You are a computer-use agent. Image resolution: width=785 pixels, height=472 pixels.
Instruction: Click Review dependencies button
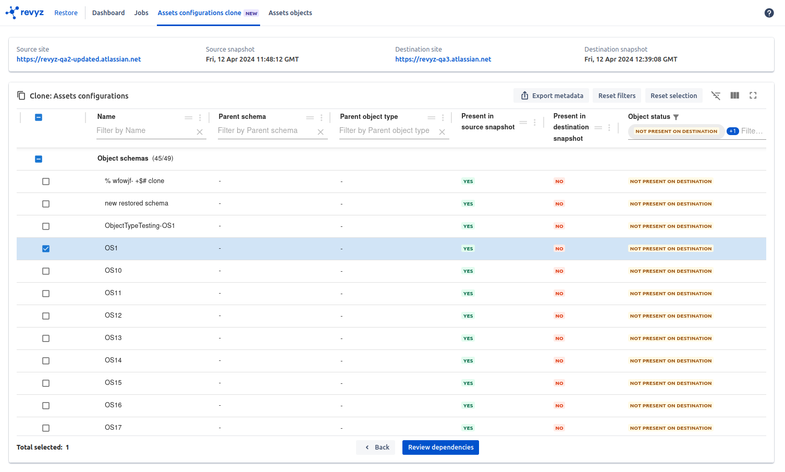(x=440, y=447)
